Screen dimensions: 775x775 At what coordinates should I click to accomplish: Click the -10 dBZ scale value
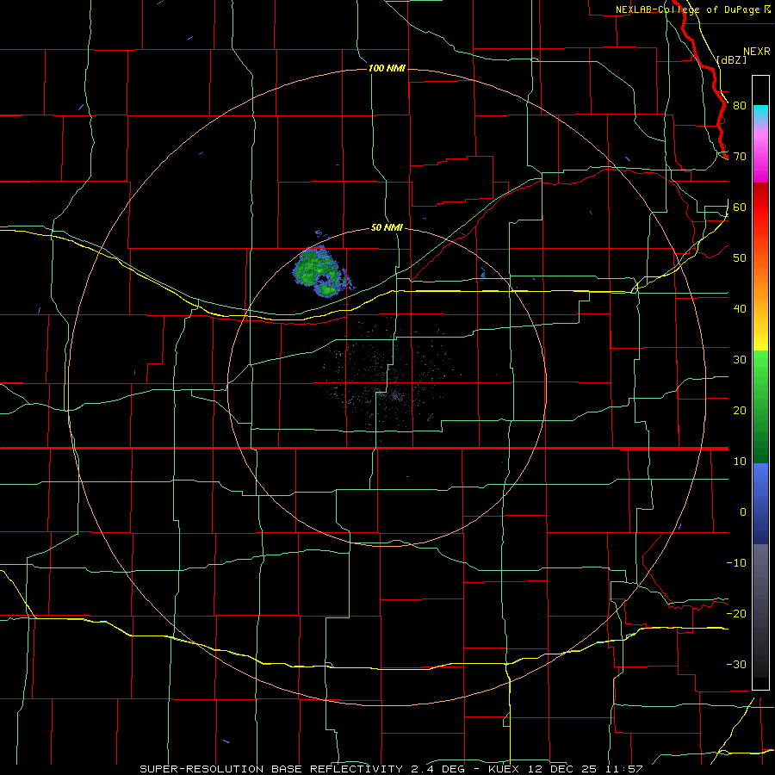(x=736, y=563)
